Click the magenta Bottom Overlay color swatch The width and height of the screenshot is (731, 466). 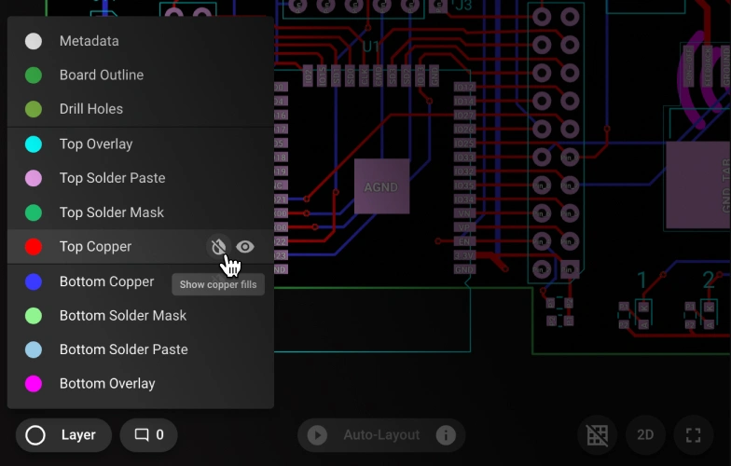point(34,384)
